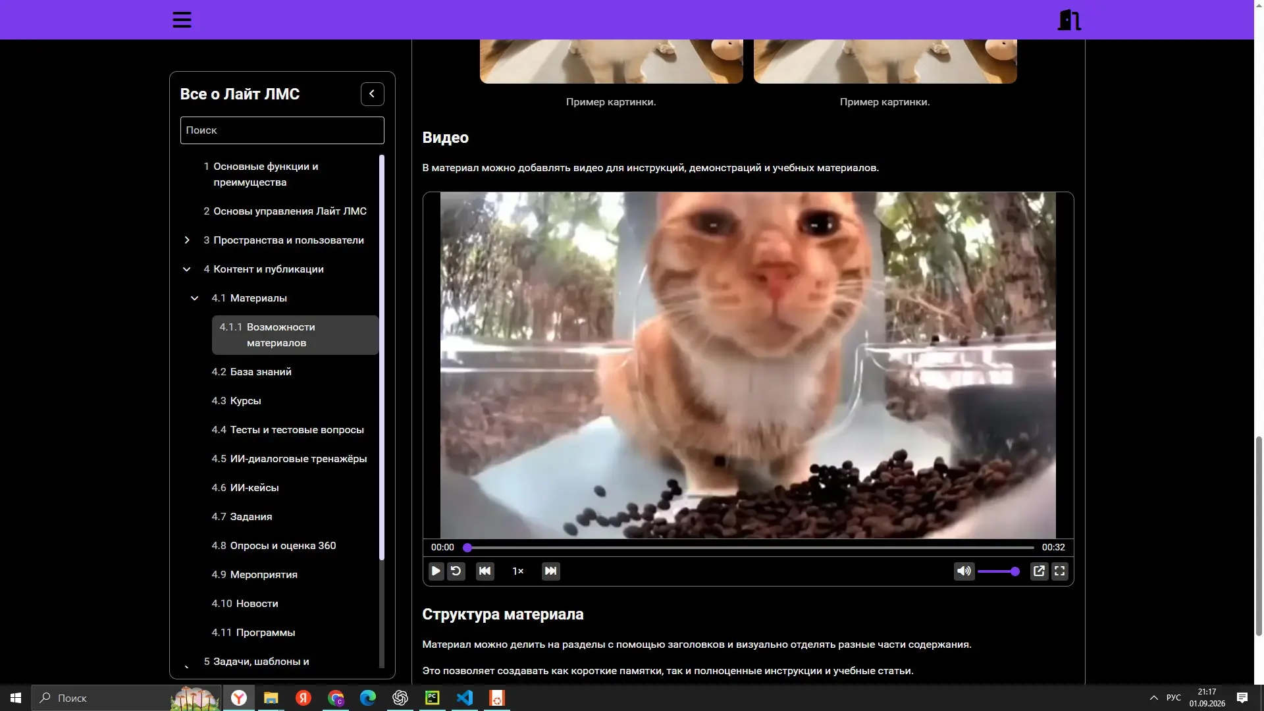Click 4.1 Материалы label
This screenshot has height=711, width=1264.
(x=250, y=298)
